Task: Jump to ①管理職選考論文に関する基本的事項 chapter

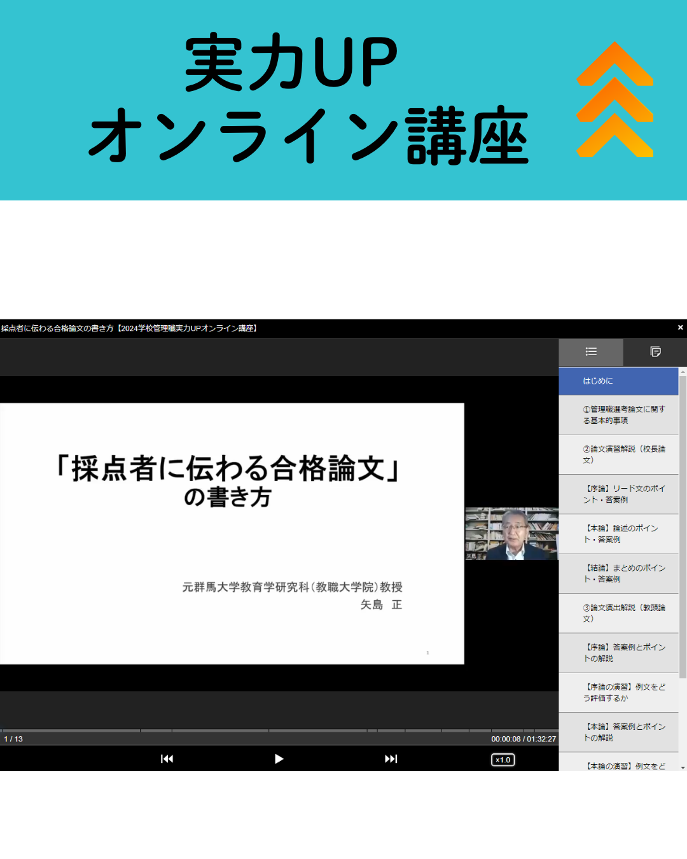Action: point(619,415)
